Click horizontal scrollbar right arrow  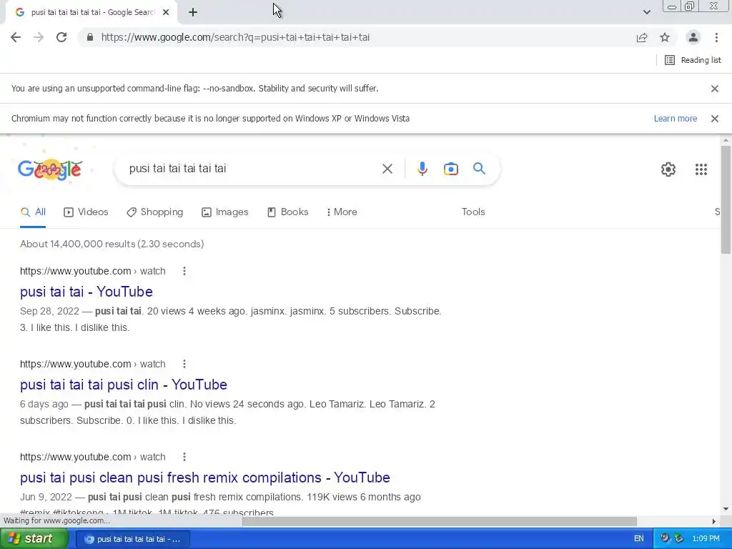713,521
